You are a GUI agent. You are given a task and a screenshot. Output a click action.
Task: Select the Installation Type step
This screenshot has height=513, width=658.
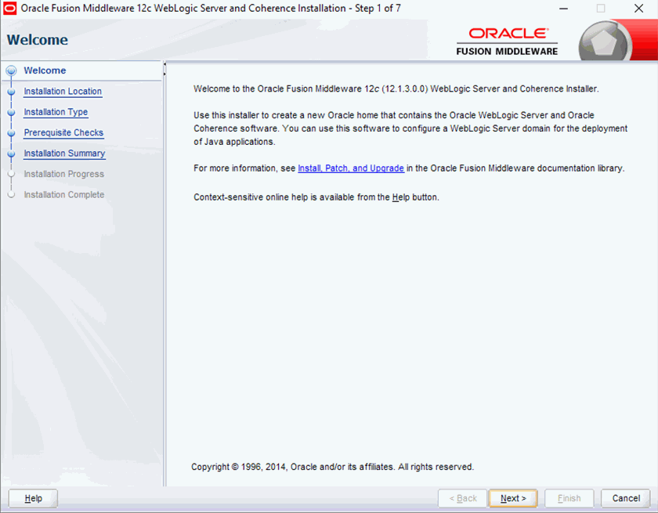[x=56, y=112]
